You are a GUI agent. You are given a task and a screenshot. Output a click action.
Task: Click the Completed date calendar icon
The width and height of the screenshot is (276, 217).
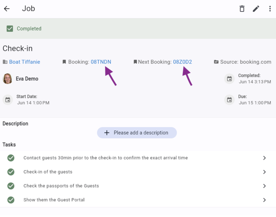coord(229,79)
